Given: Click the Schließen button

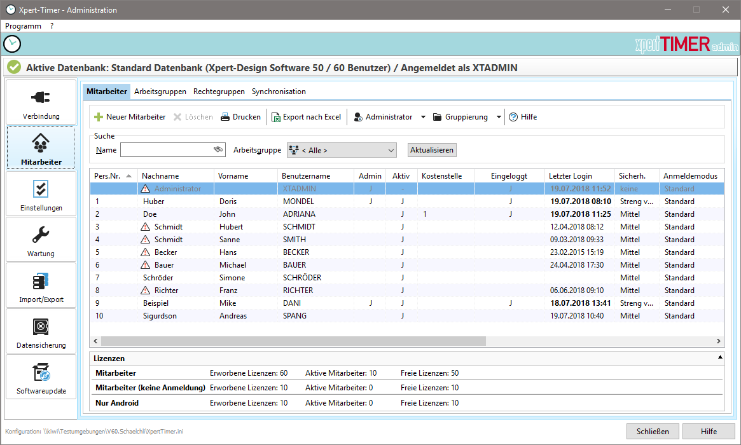Looking at the screenshot, I should 653,432.
